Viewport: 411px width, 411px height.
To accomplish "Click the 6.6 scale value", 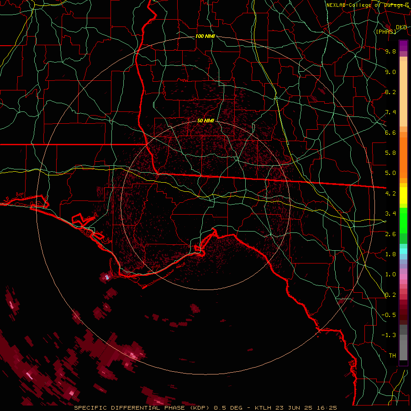I will pyautogui.click(x=390, y=132).
